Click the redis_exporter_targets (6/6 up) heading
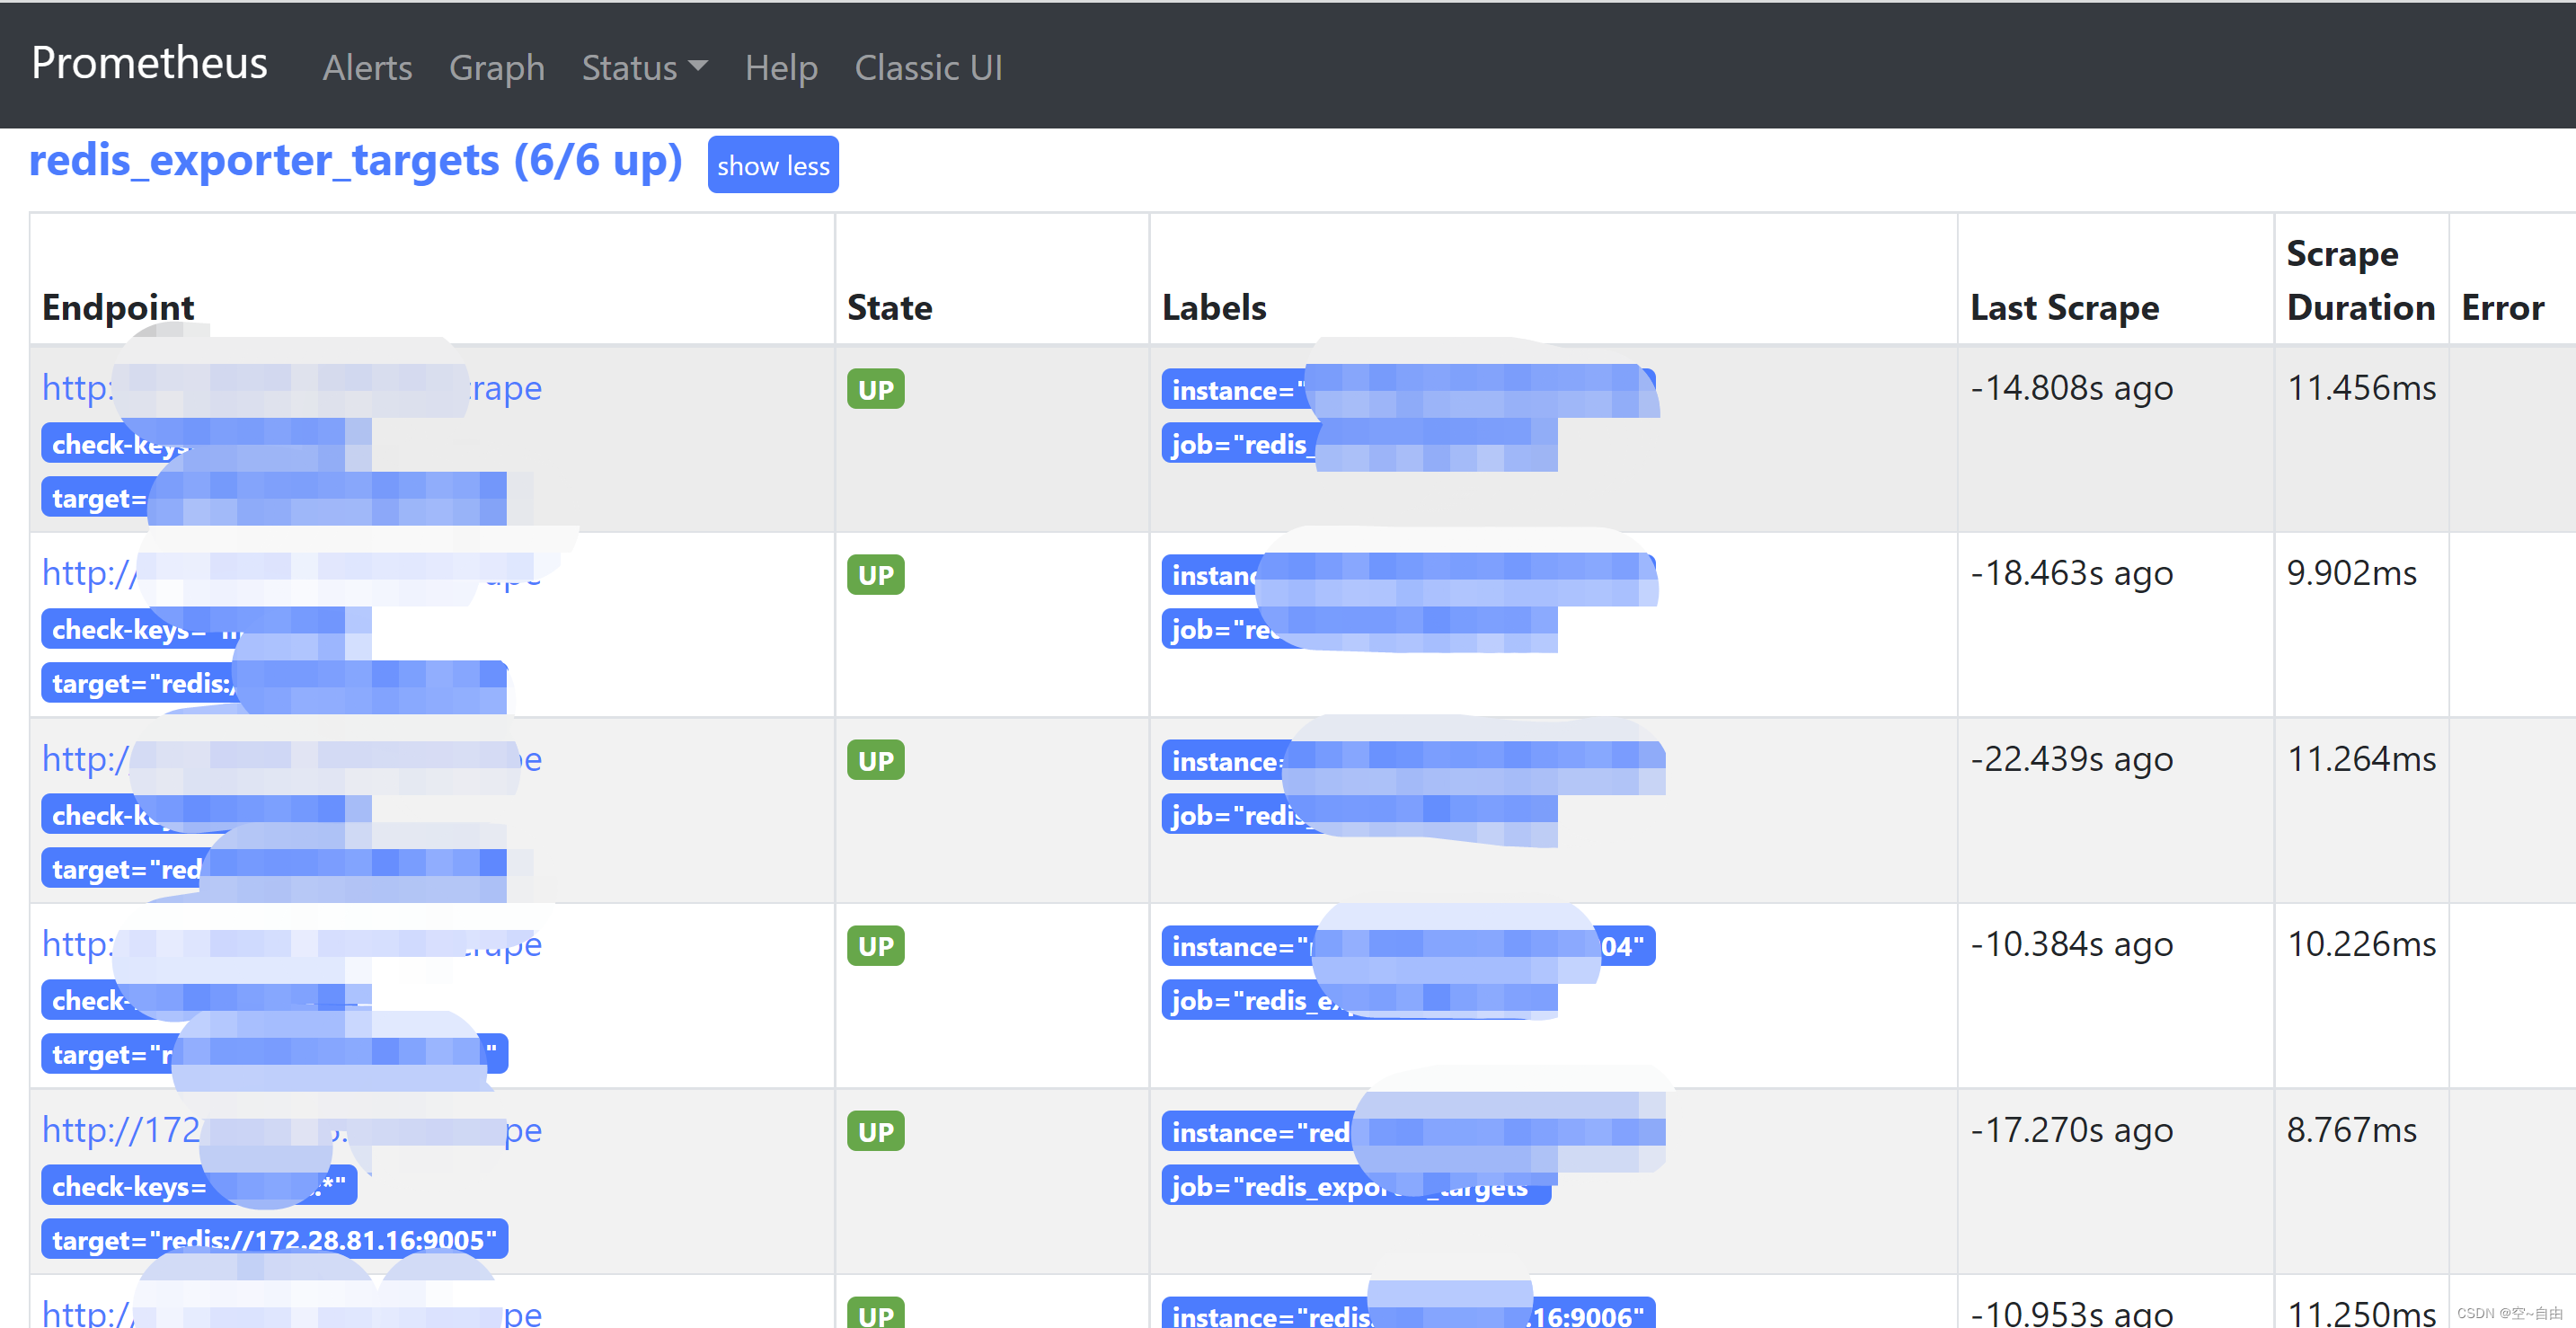 (355, 161)
